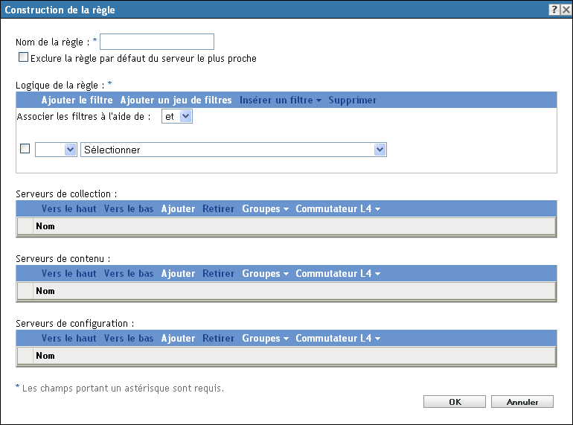This screenshot has height=425, width=573.
Task: Click Vers le haut under Serveurs de collection
Action: coord(68,208)
